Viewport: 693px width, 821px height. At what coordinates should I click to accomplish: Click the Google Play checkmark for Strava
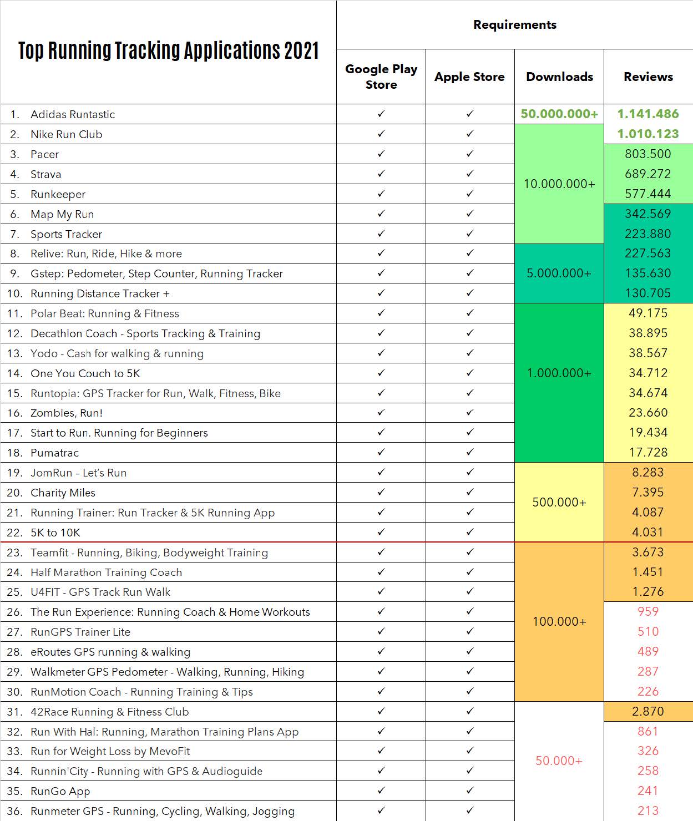[381, 174]
